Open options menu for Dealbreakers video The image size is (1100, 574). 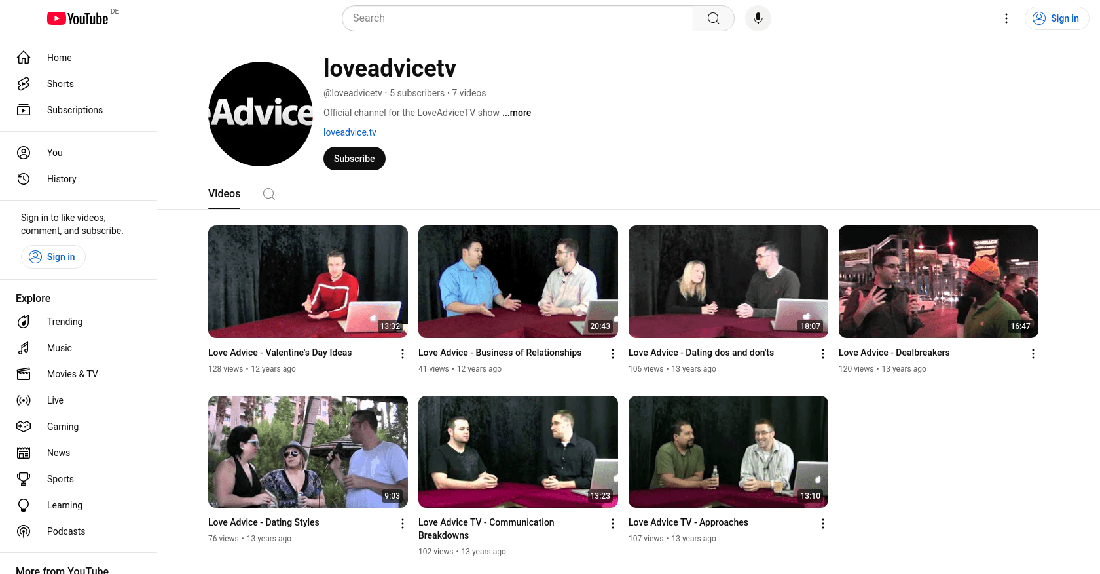pyautogui.click(x=1033, y=354)
